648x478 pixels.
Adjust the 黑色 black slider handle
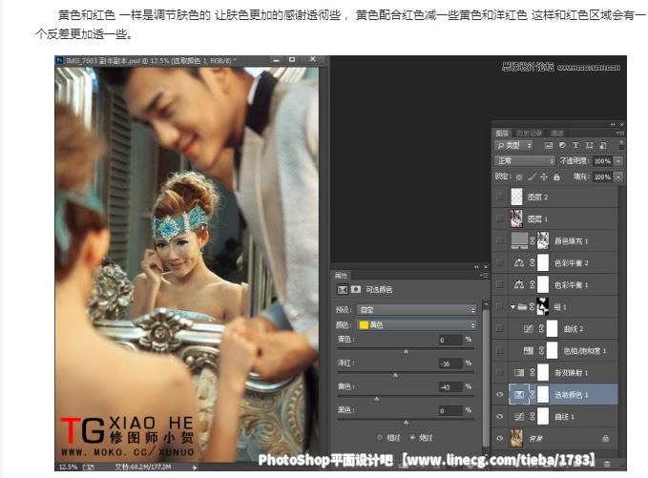(x=406, y=423)
